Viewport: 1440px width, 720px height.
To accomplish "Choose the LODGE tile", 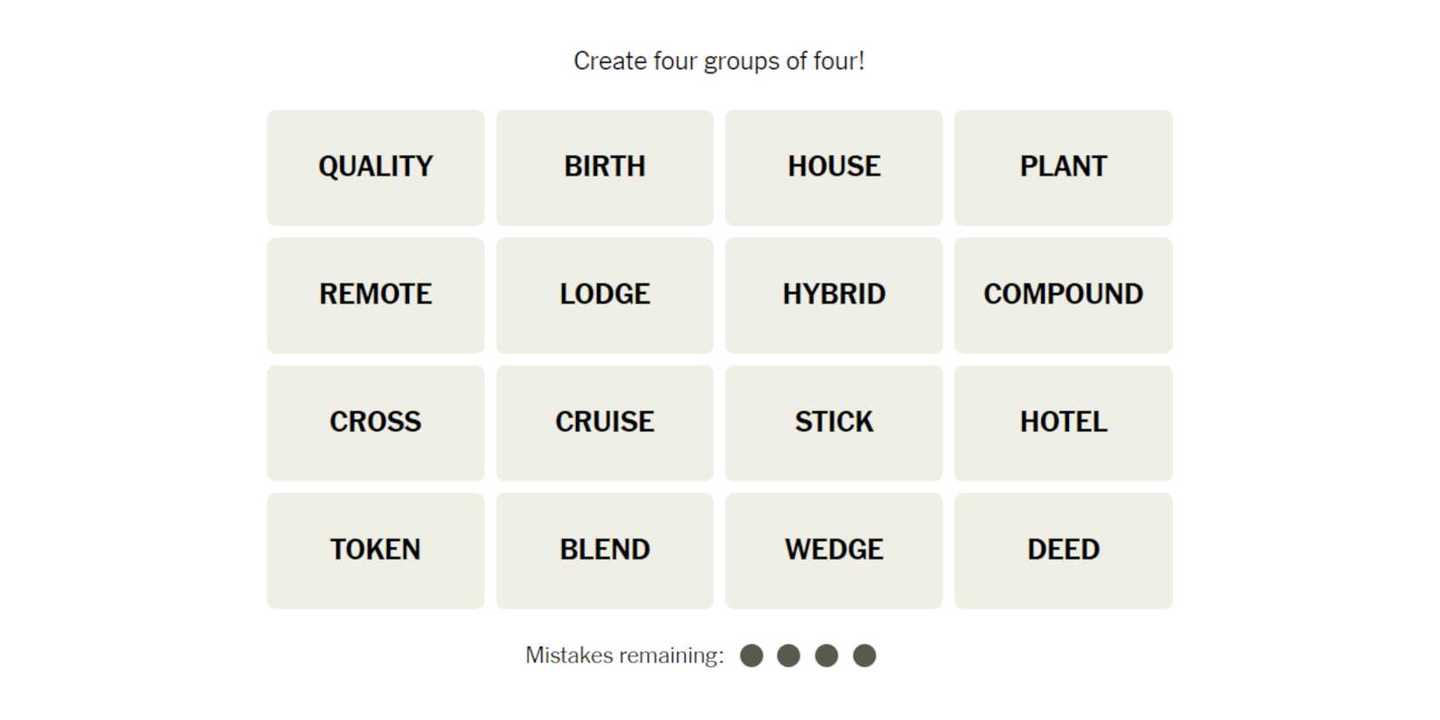I will click(x=605, y=295).
